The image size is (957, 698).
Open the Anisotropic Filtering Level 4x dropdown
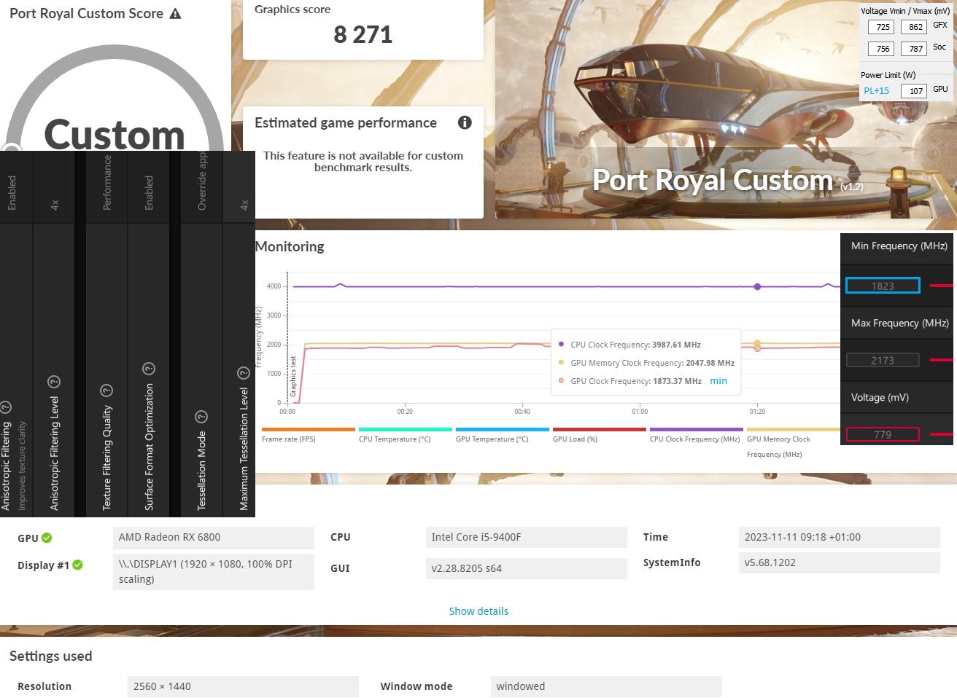click(54, 205)
